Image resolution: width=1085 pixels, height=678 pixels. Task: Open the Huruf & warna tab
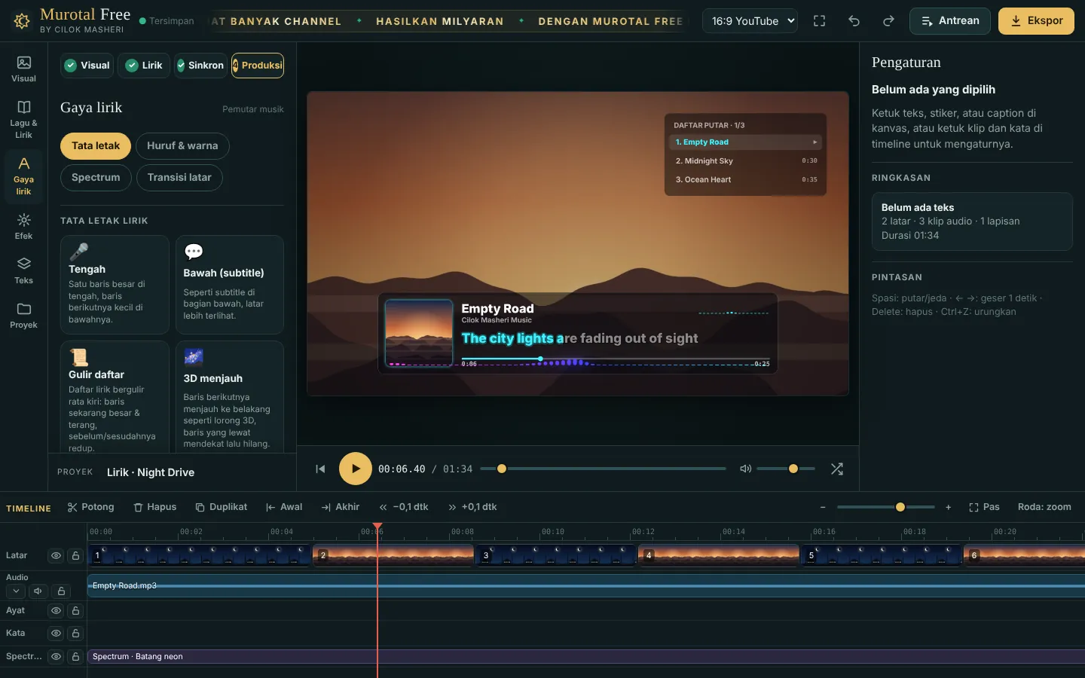click(182, 145)
